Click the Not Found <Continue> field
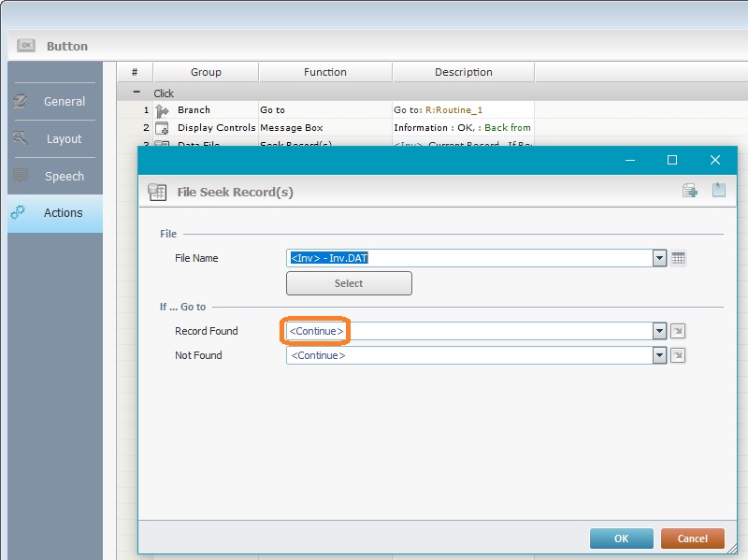This screenshot has width=748, height=560. pos(467,355)
